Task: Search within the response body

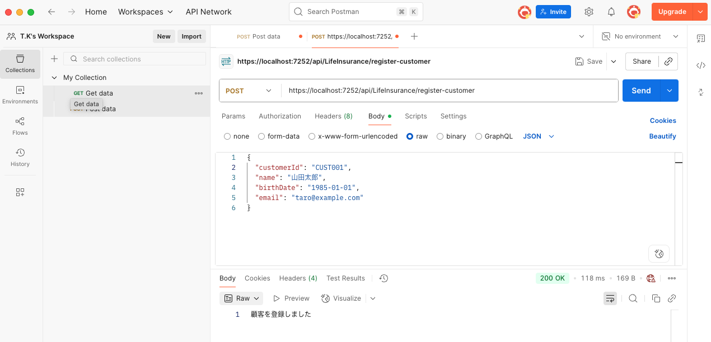Action: coord(633,298)
